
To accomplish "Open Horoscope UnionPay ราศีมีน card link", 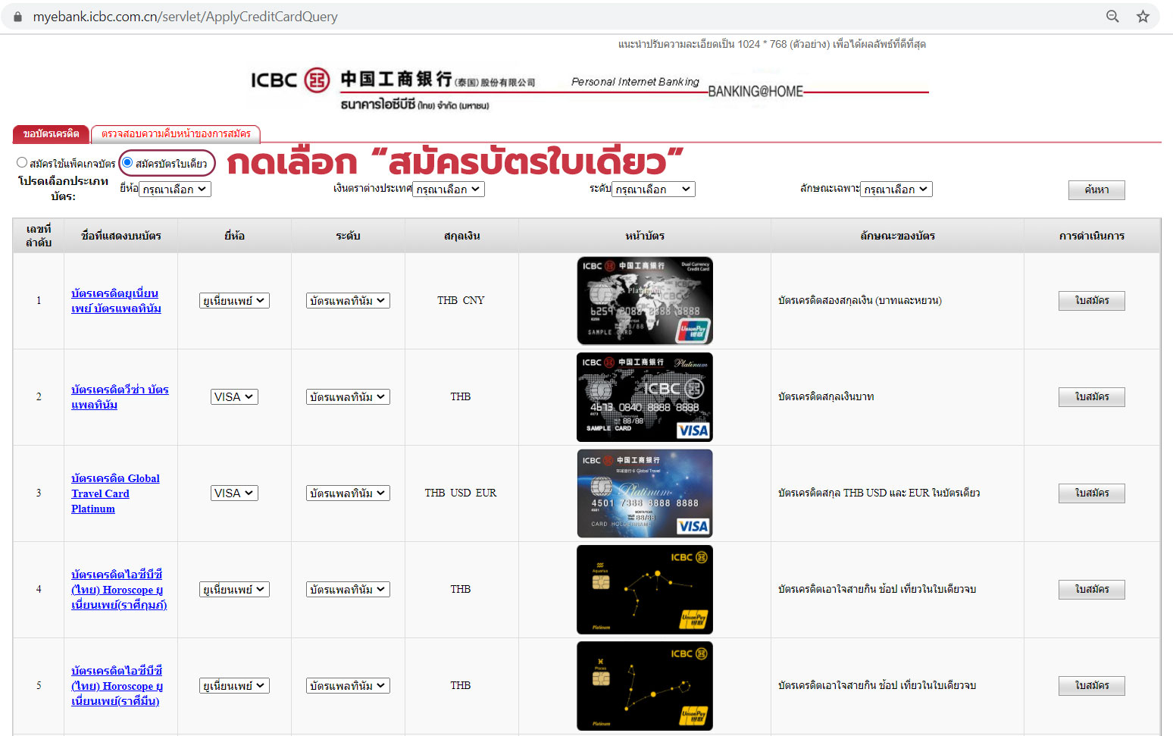I will [117, 685].
